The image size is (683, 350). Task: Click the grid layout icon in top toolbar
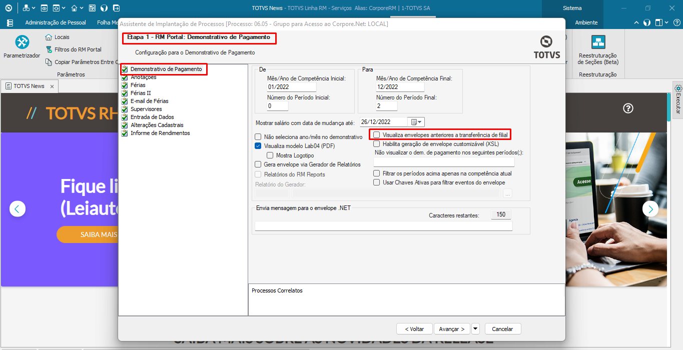point(92,8)
